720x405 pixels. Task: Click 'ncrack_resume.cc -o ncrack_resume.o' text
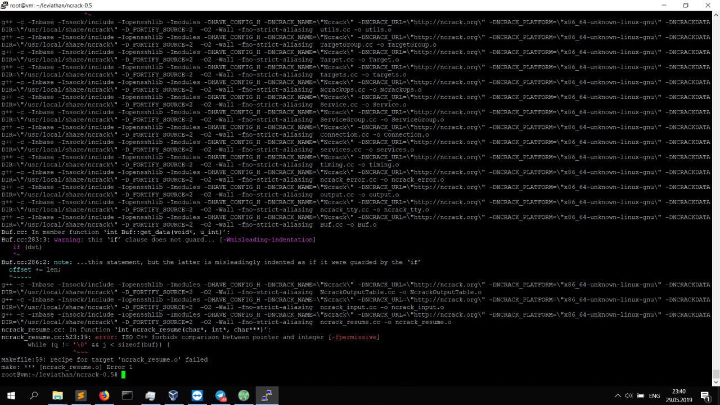(x=386, y=322)
